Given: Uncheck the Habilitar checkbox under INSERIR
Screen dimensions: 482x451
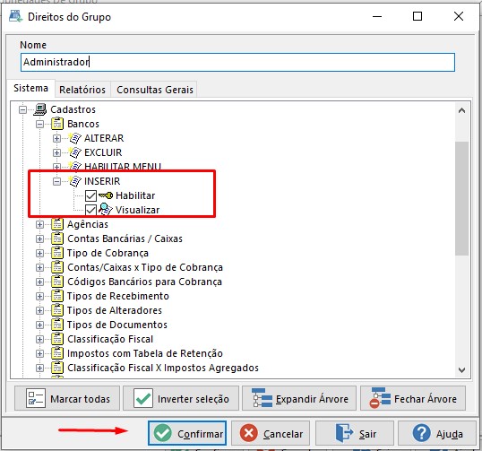Looking at the screenshot, I should [x=90, y=195].
